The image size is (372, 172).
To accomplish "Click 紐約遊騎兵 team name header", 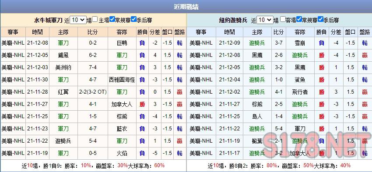I will click(x=233, y=21).
